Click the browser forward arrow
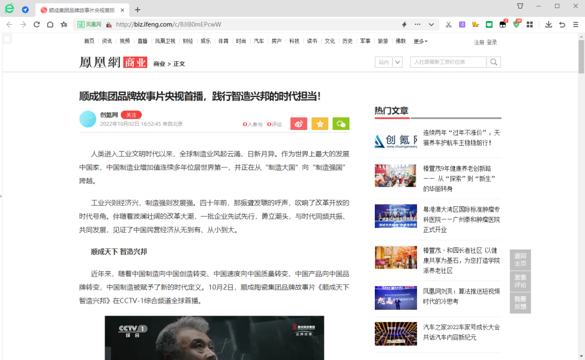The image size is (585, 360). click(23, 24)
